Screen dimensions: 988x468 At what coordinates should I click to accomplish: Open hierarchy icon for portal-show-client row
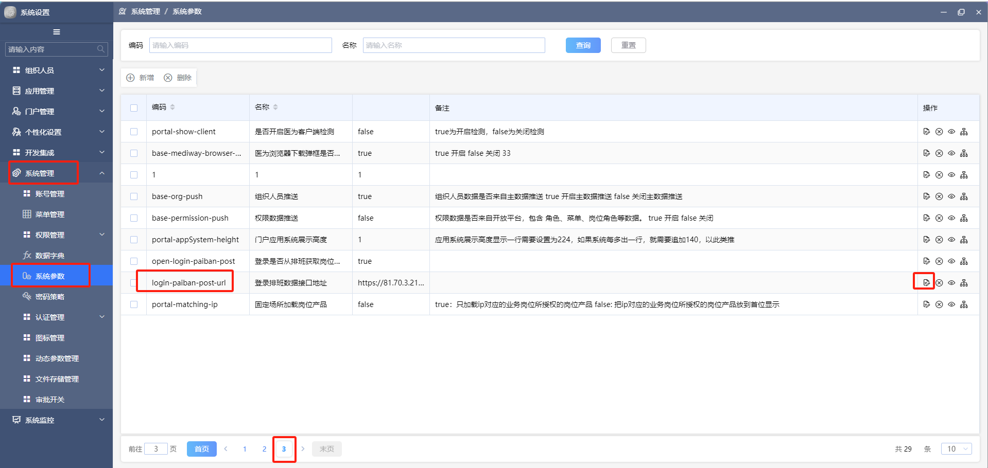pyautogui.click(x=964, y=132)
